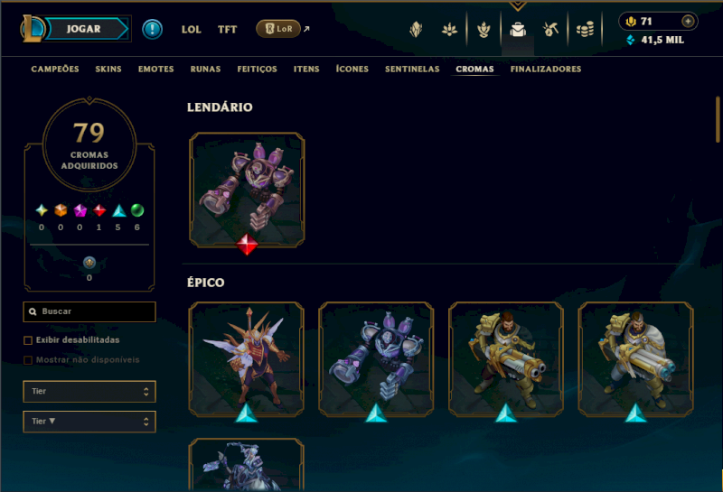Open the store coins icon

585,30
